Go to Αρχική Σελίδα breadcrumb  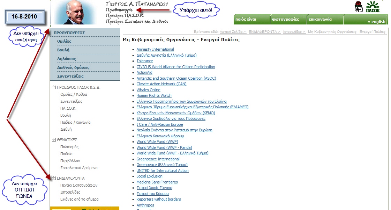pos(233,32)
